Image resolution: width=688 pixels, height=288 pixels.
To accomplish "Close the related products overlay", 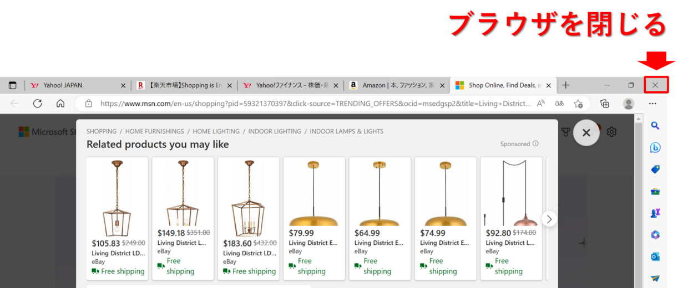I will (586, 133).
